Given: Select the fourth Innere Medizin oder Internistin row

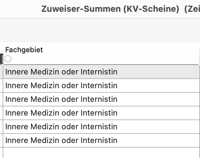Looking at the screenshot, I should click(x=101, y=113).
